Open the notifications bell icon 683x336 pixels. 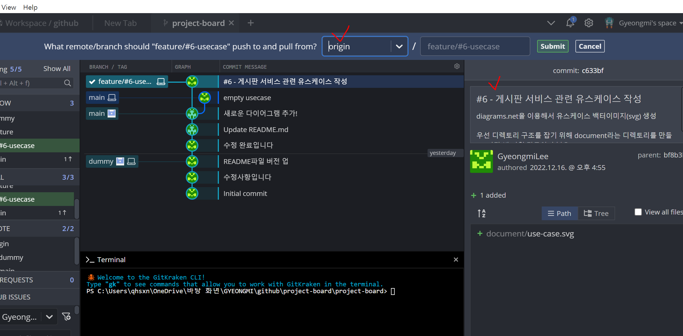(x=570, y=23)
